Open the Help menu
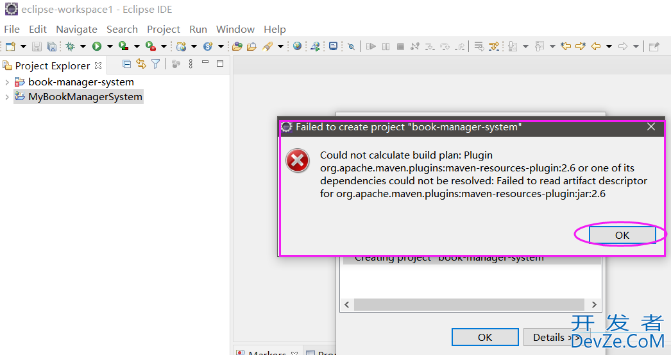This screenshot has height=355, width=671. point(275,29)
